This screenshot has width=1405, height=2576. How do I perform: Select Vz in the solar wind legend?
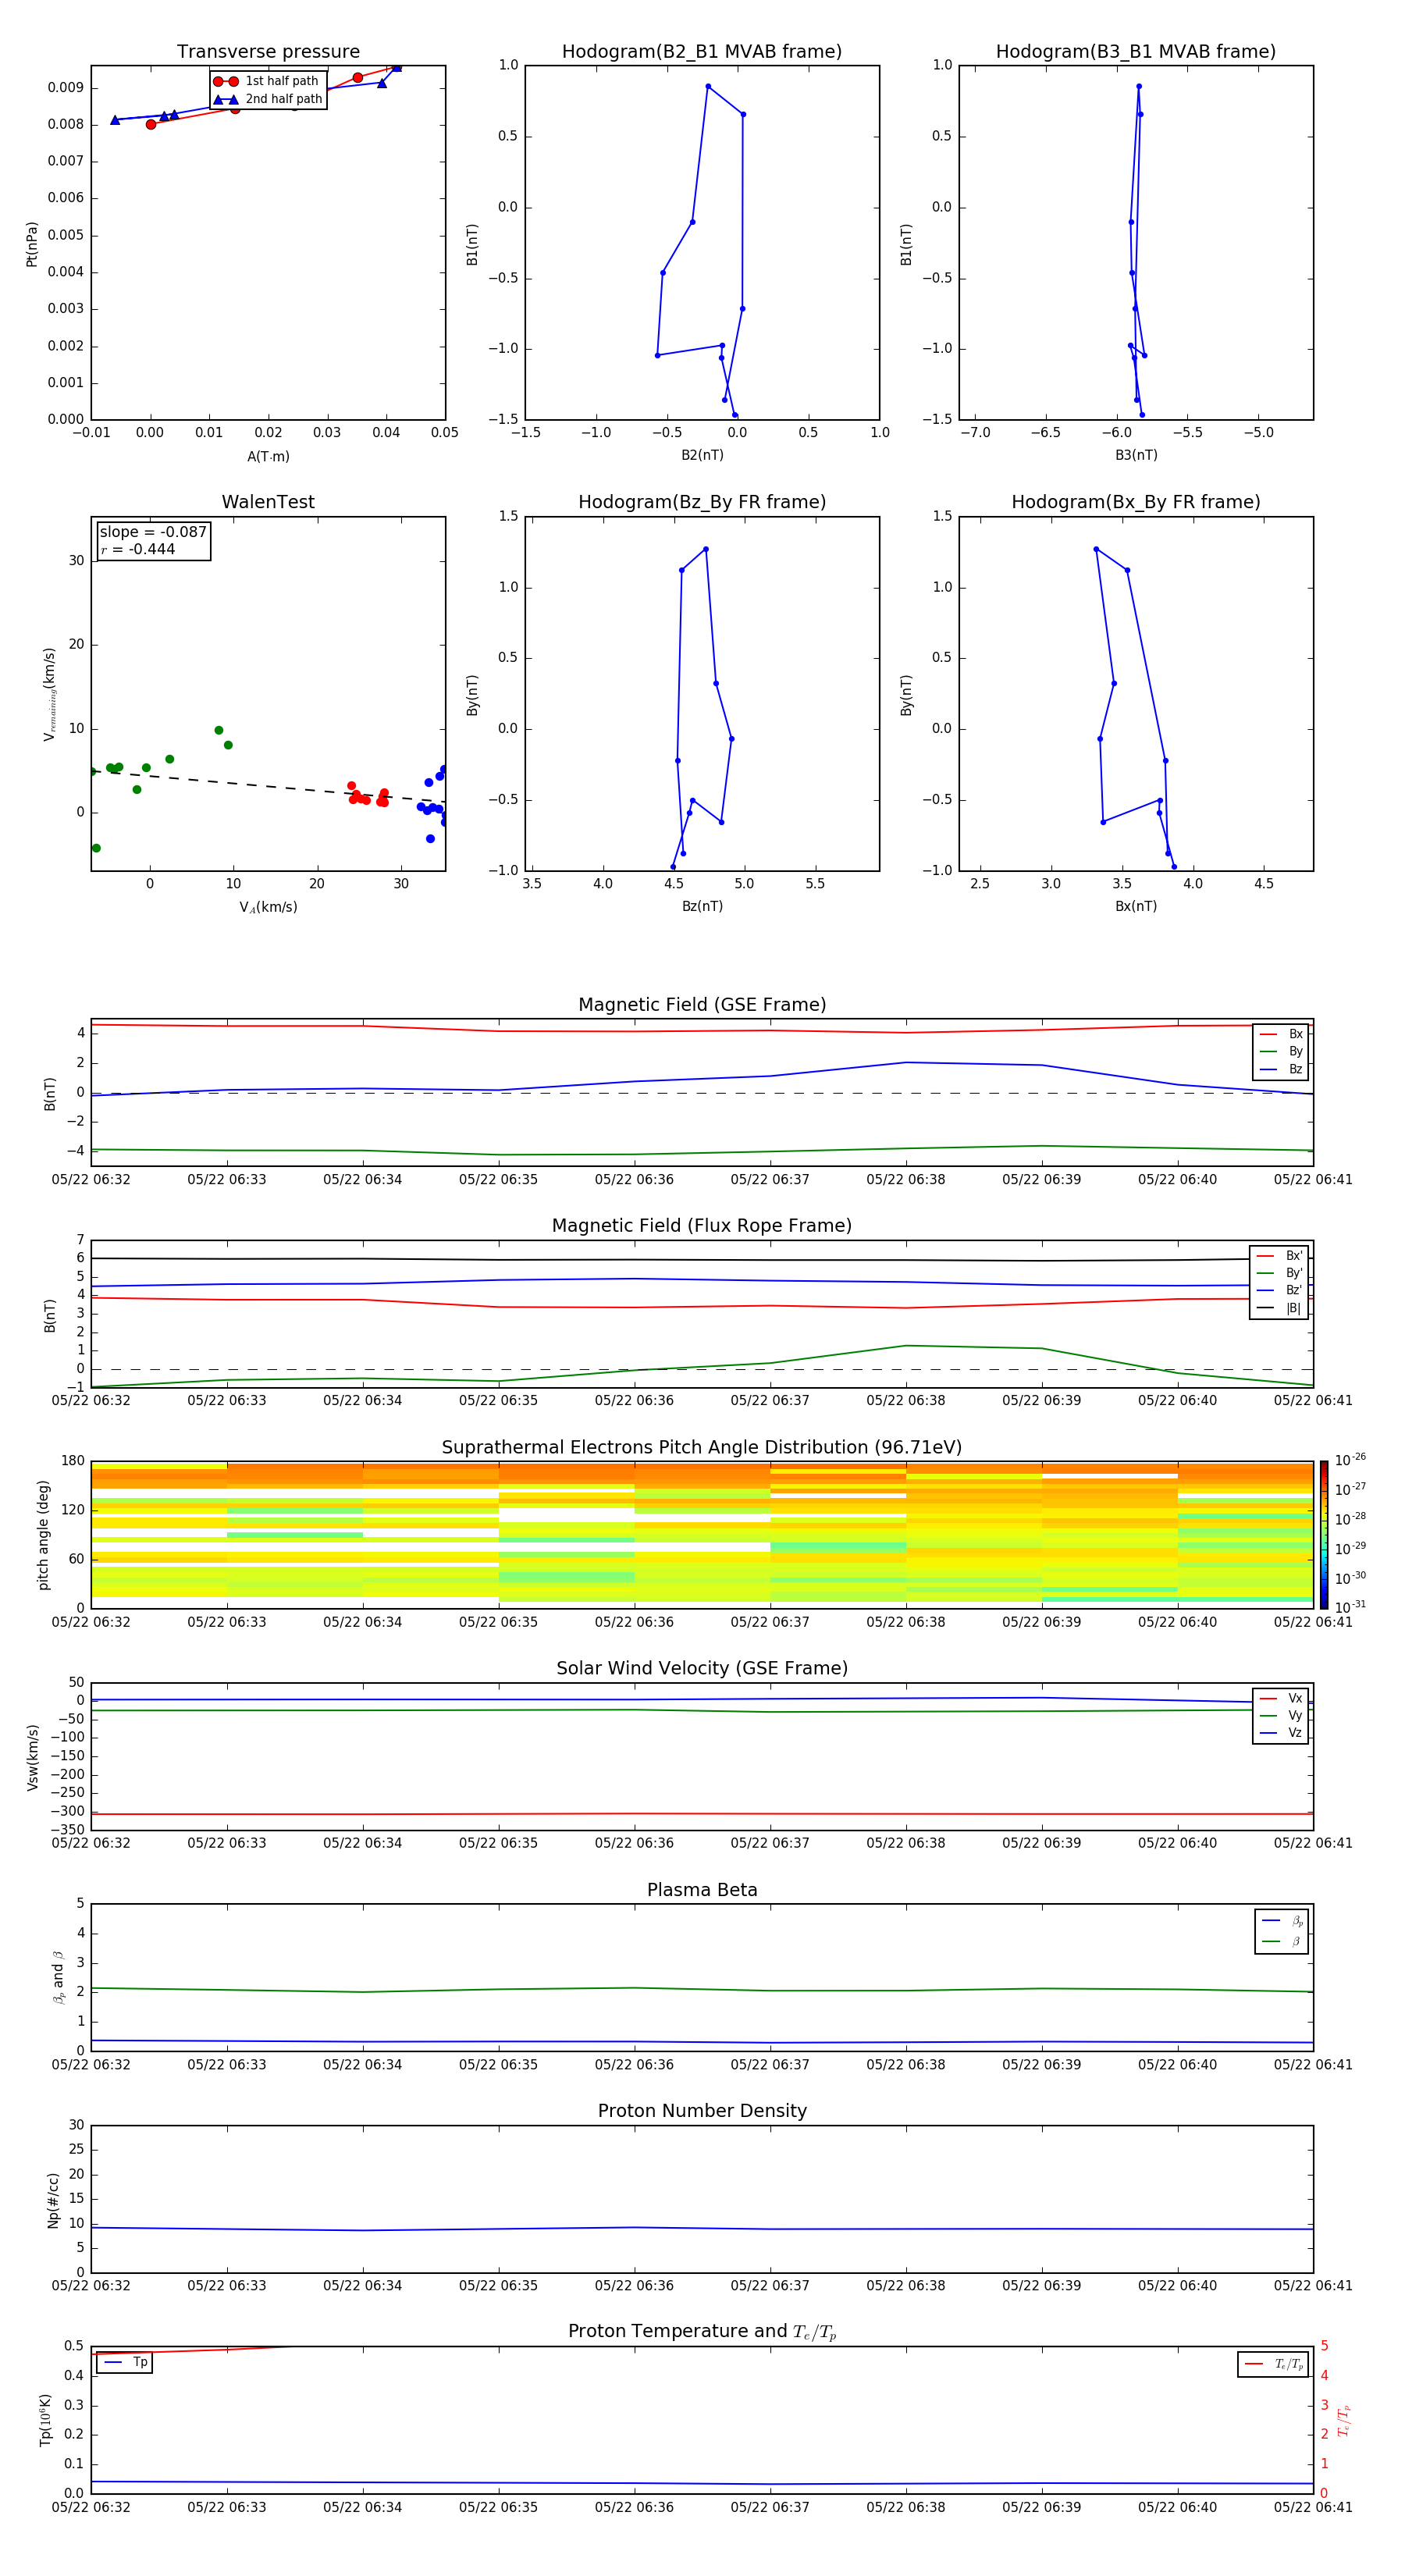1281,1733
